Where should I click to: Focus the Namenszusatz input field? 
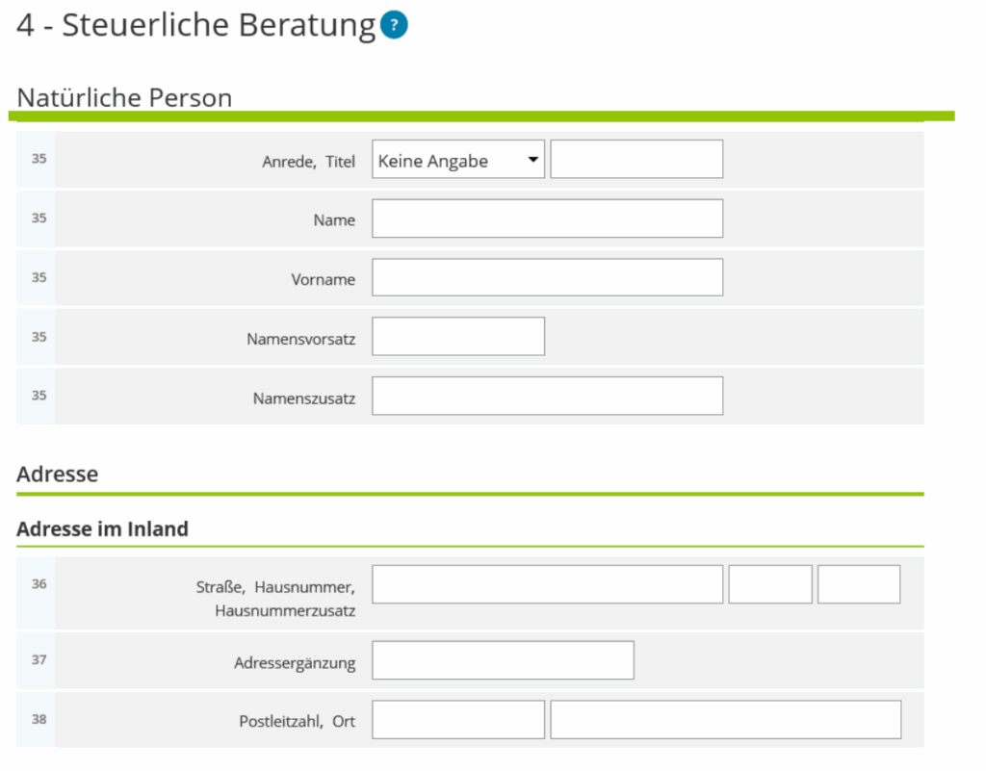[547, 396]
